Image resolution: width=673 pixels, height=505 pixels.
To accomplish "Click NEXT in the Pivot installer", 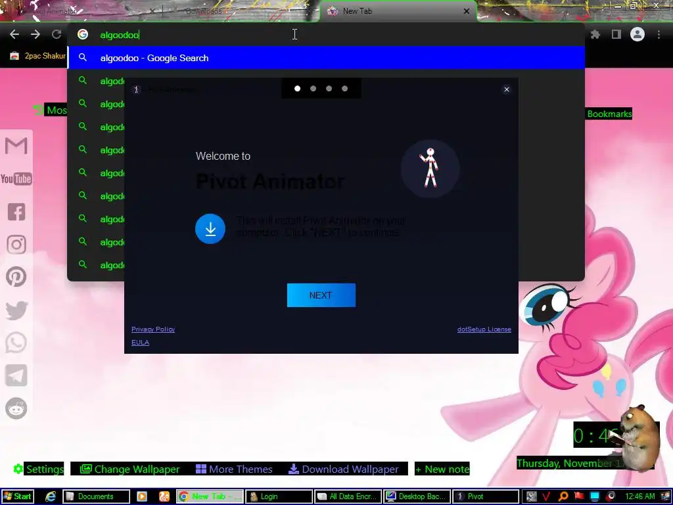I will click(321, 295).
